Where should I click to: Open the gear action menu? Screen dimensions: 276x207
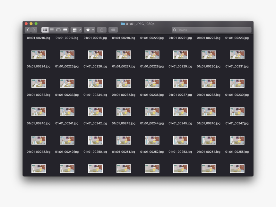click(89, 29)
